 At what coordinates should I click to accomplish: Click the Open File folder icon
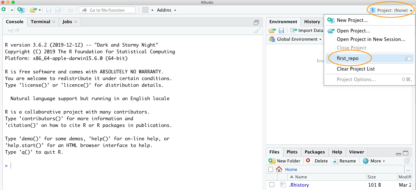(x=33, y=10)
